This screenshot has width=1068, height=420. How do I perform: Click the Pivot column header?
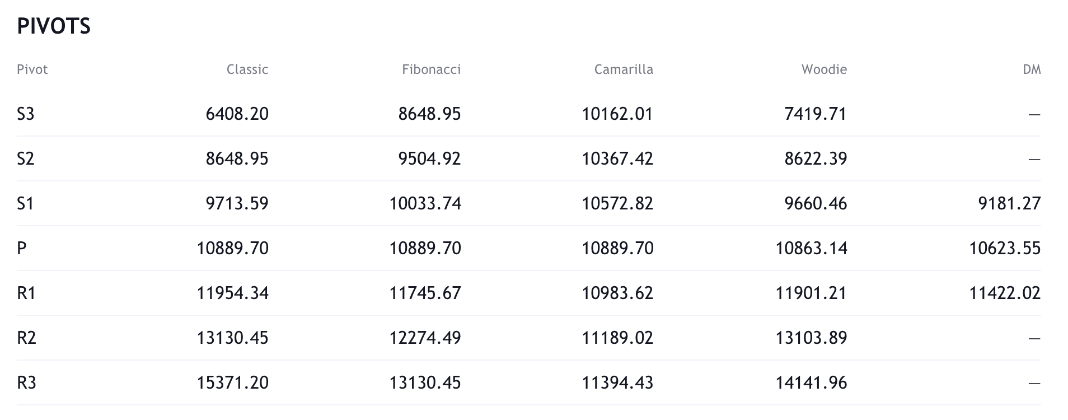coord(32,69)
